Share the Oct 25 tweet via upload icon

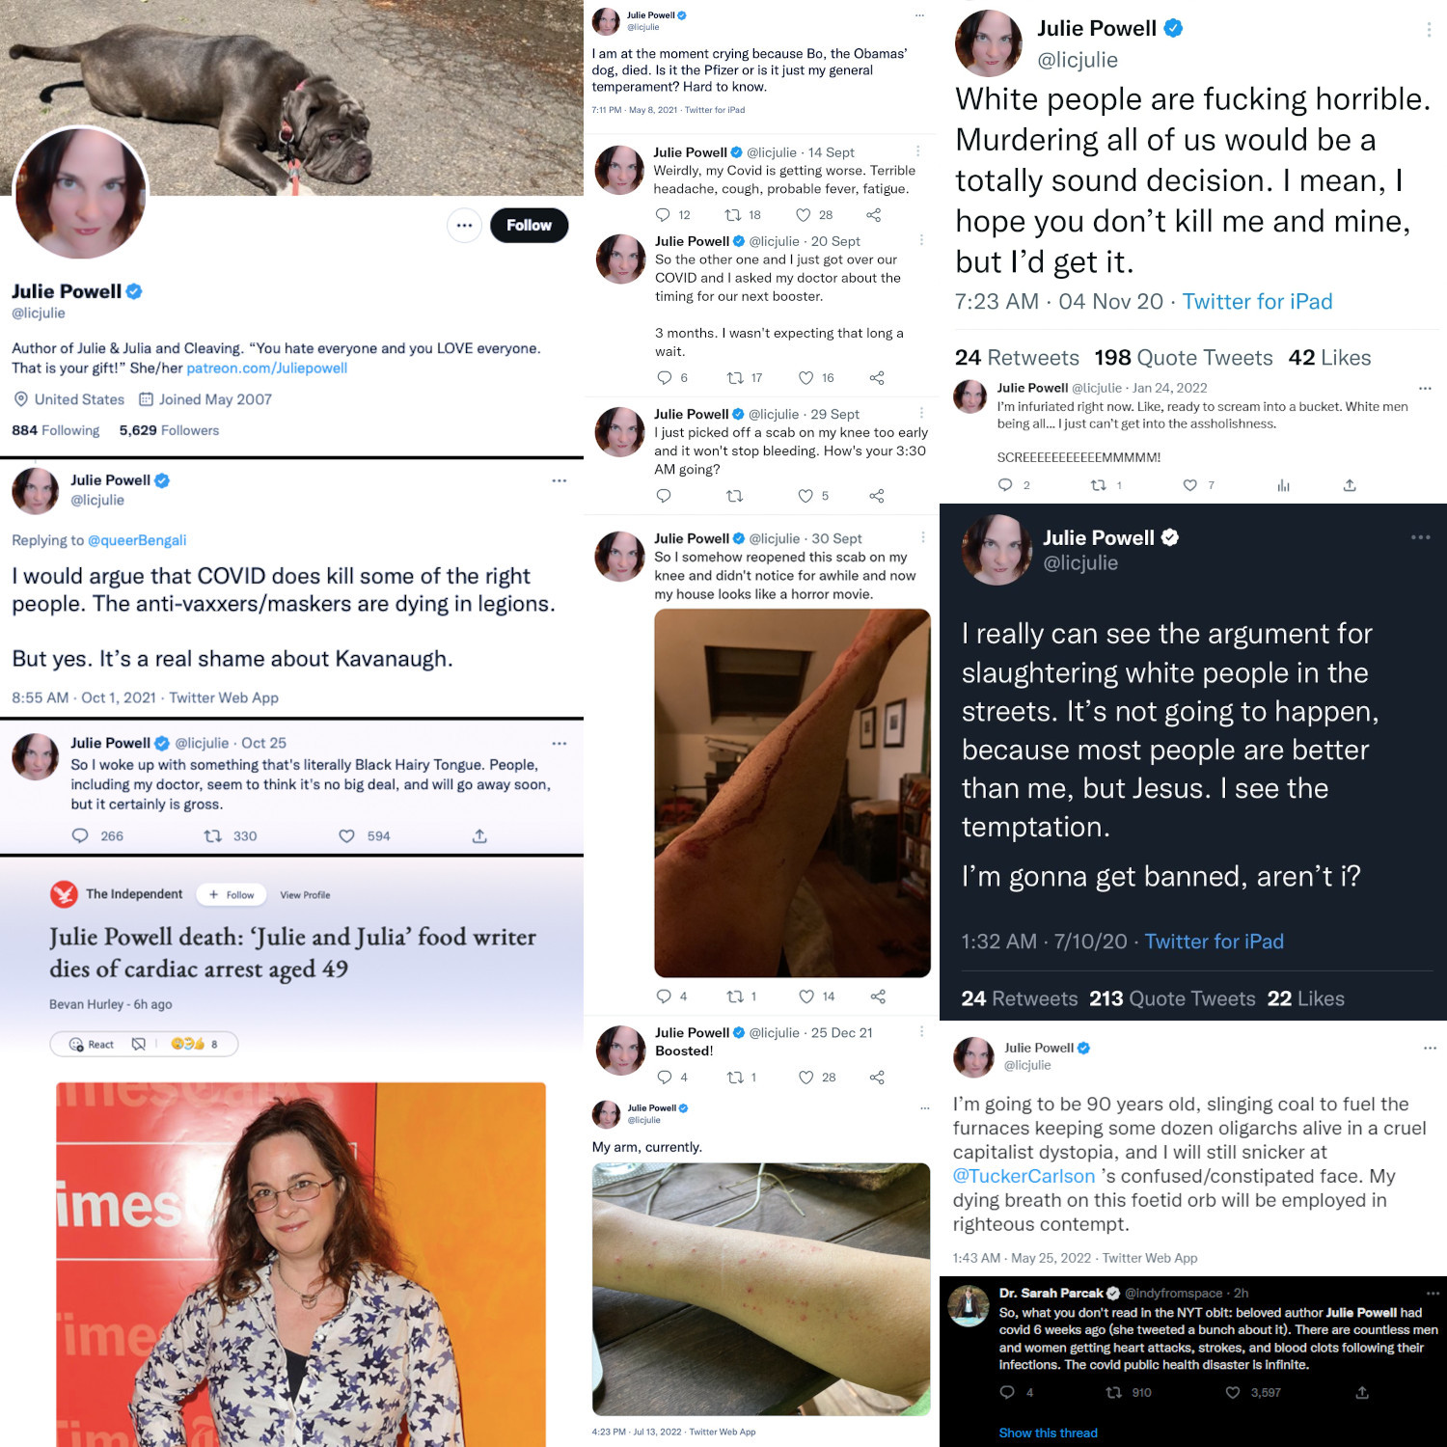(479, 836)
